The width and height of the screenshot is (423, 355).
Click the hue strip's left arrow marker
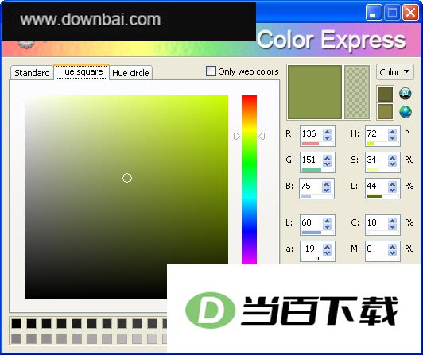click(237, 136)
